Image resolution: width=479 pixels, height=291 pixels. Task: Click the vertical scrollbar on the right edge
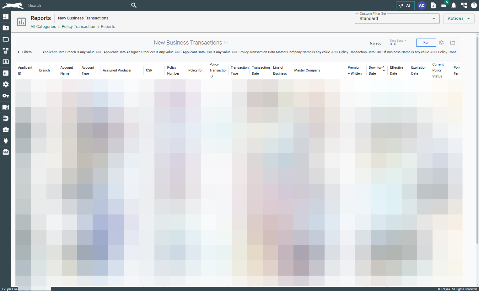[477, 140]
